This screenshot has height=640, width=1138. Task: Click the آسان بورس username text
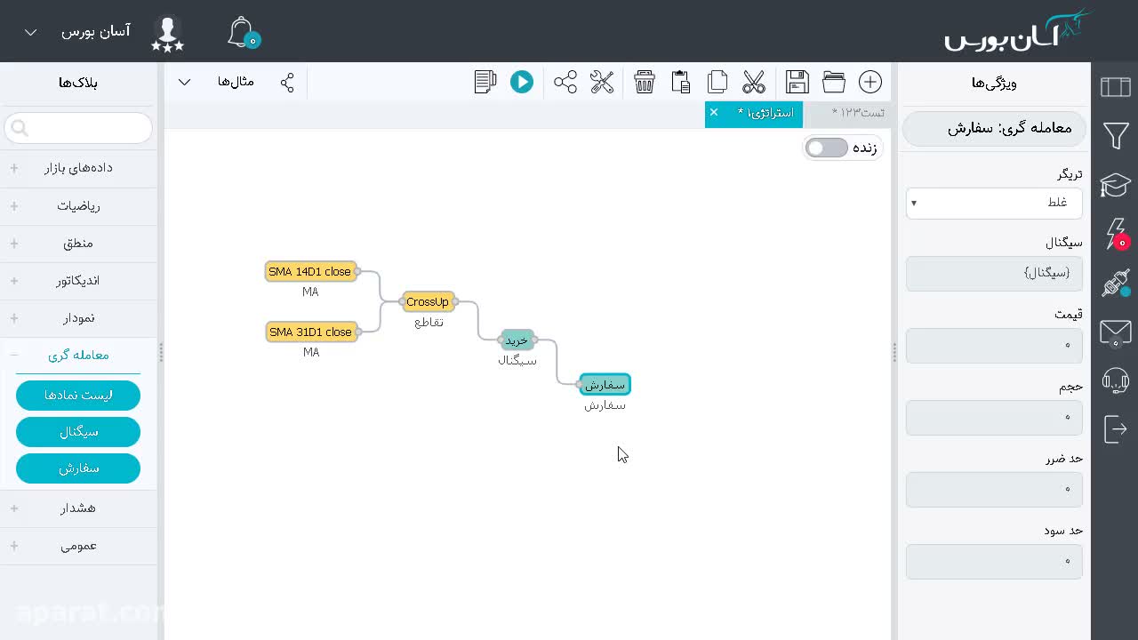95,32
